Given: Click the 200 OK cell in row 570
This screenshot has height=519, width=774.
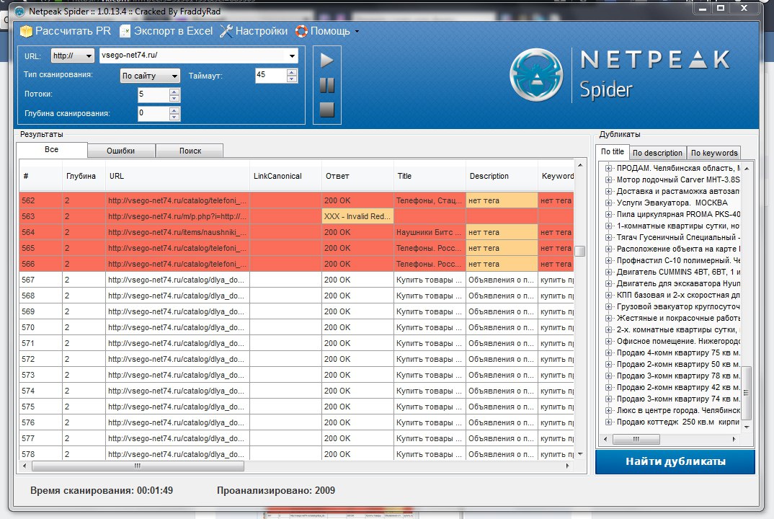Looking at the screenshot, I should pos(357,327).
